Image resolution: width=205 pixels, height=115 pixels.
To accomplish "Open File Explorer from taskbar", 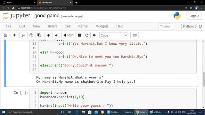I will point(83,112).
